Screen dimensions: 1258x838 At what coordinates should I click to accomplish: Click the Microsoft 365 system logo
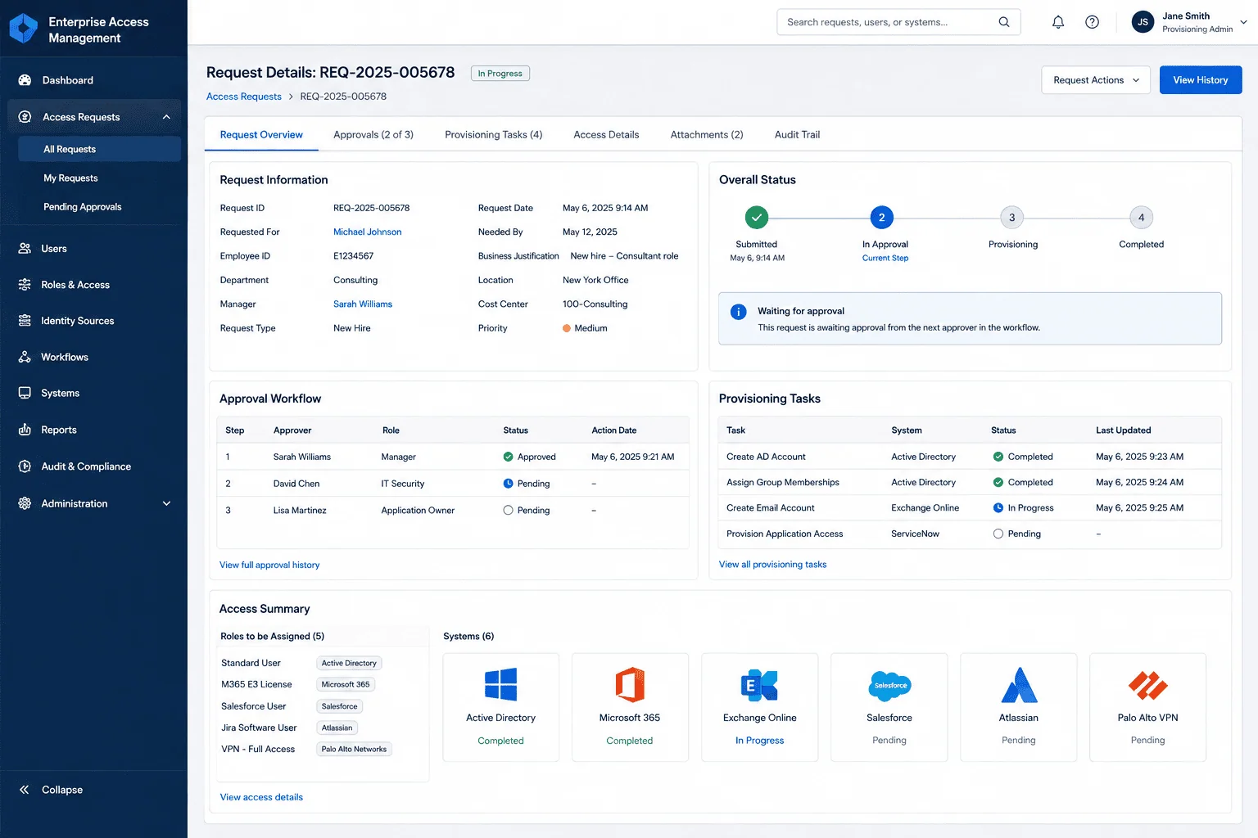pos(630,685)
